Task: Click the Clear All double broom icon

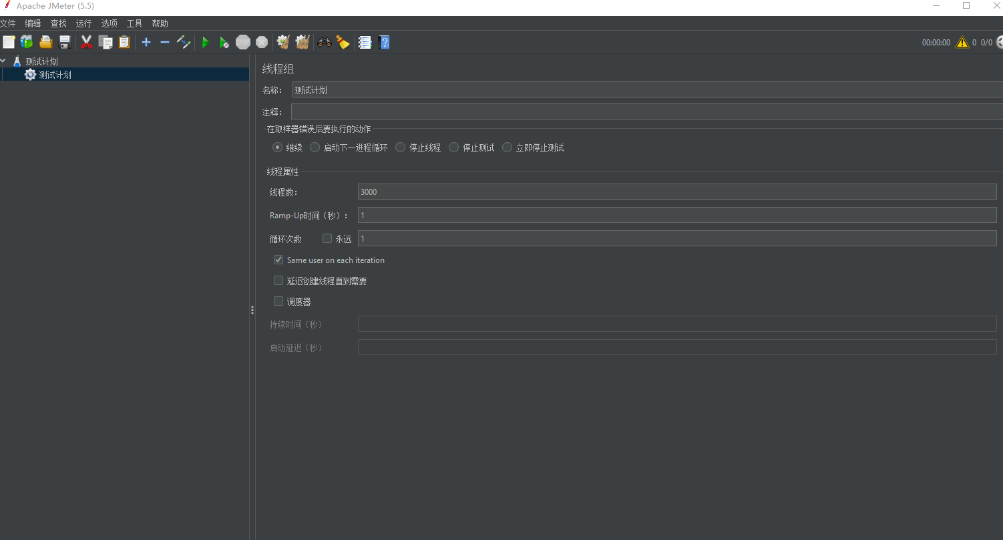Action: [x=303, y=42]
